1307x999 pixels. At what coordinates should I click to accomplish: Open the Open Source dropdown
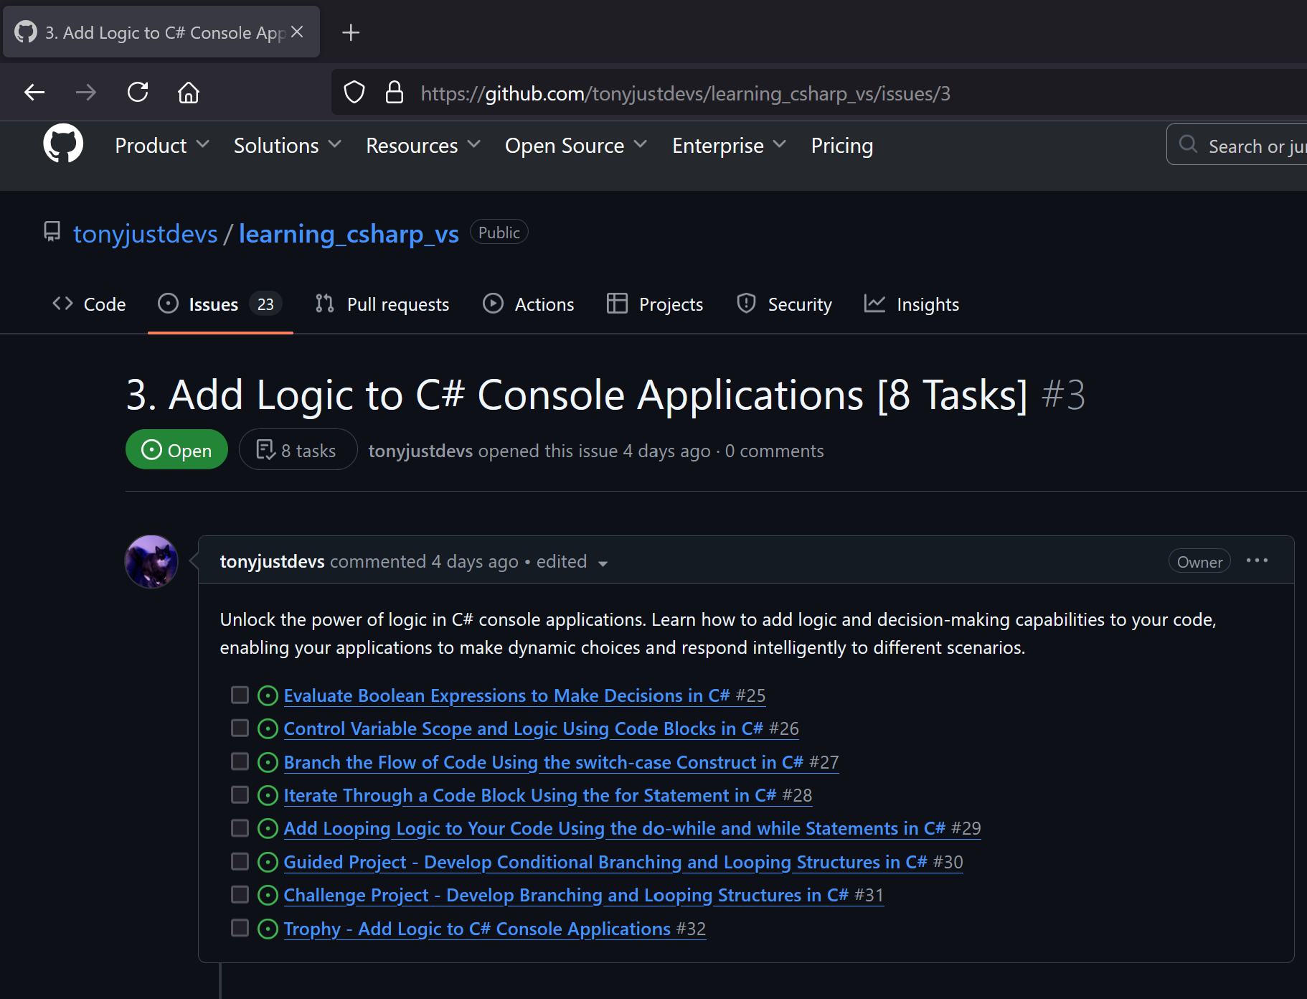point(576,146)
